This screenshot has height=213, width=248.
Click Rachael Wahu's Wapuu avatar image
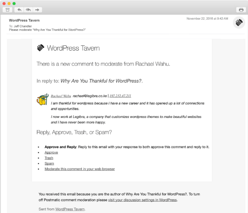pyautogui.click(x=43, y=99)
